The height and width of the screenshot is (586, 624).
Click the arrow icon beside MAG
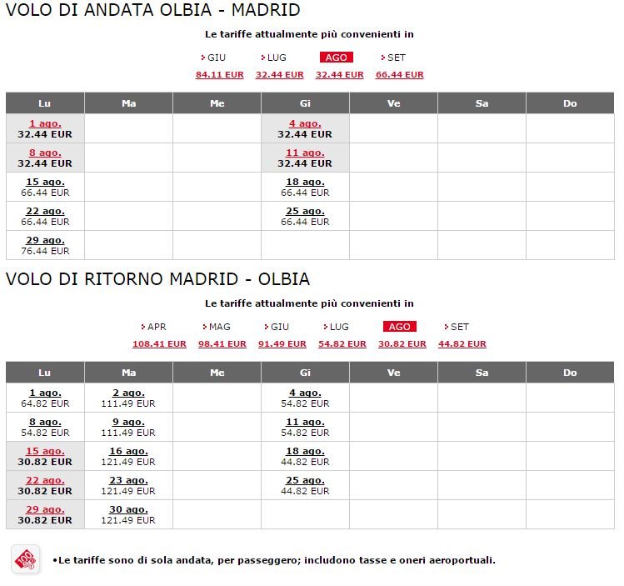(x=204, y=327)
